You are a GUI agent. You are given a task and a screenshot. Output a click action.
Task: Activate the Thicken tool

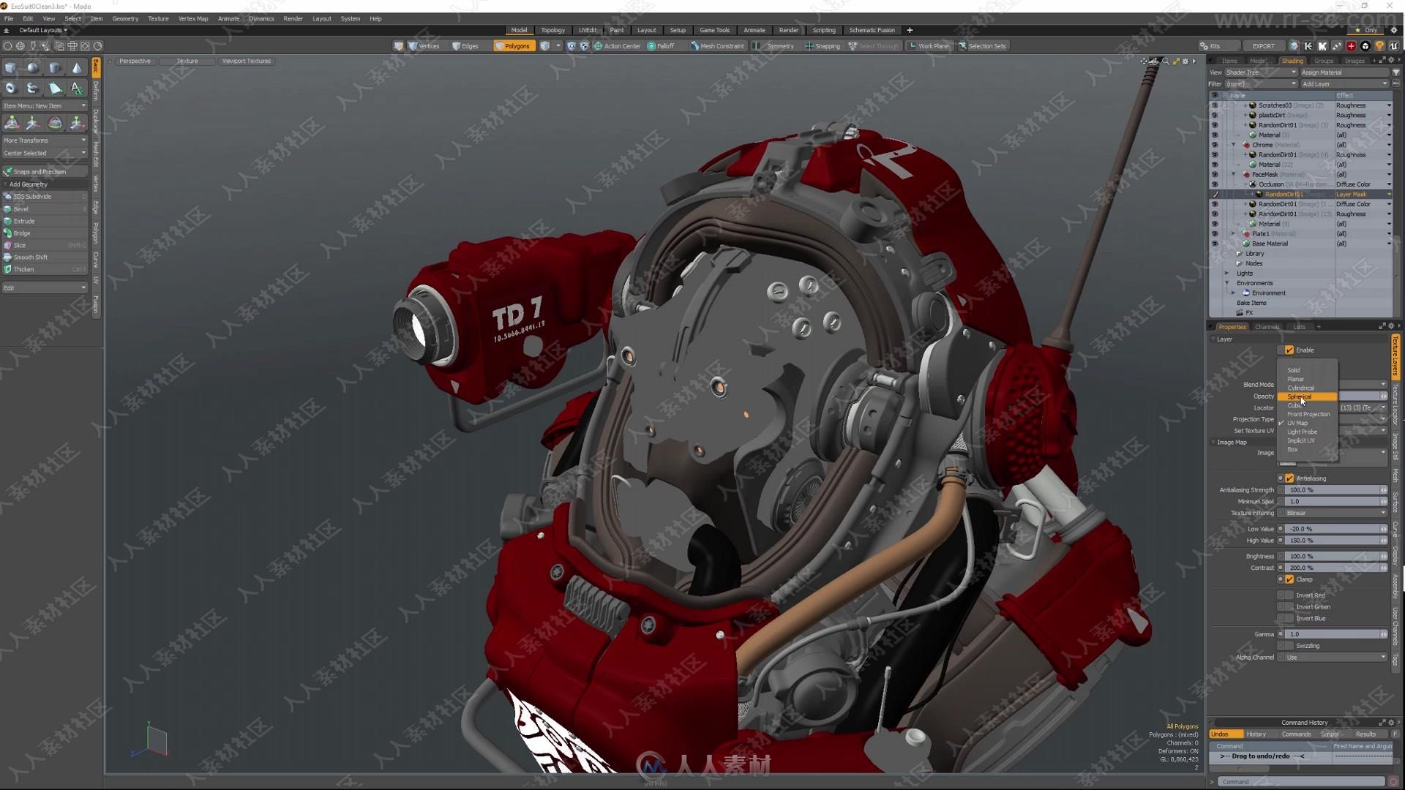(45, 269)
